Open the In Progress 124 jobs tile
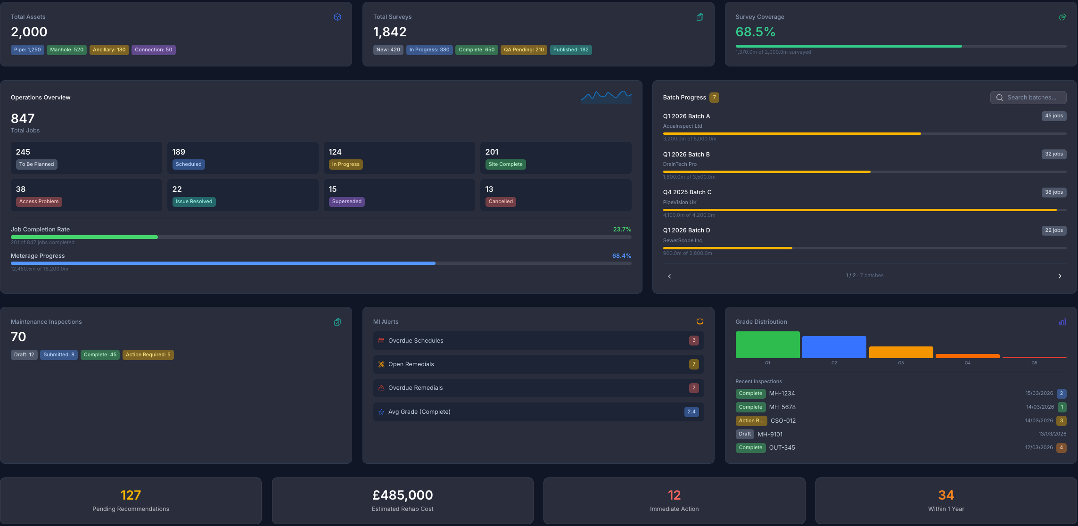Image resolution: width=1078 pixels, height=526 pixels. [399, 158]
